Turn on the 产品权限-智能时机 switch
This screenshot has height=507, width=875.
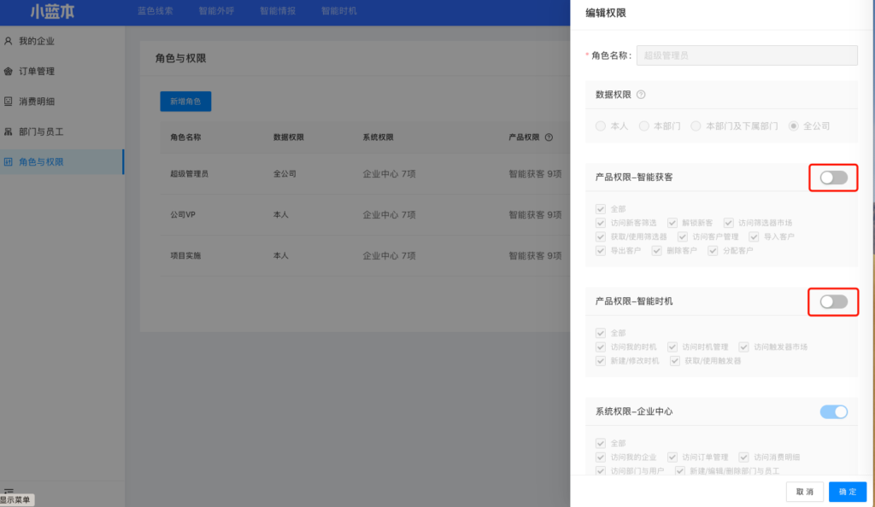[833, 301]
